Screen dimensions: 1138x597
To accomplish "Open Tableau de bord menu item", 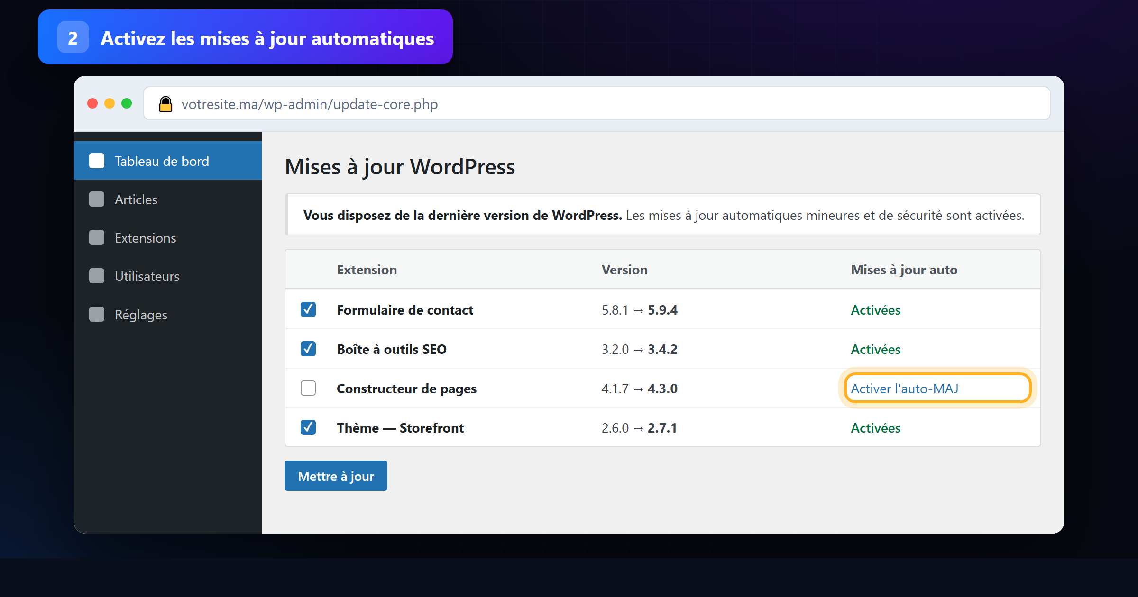I will [x=168, y=161].
